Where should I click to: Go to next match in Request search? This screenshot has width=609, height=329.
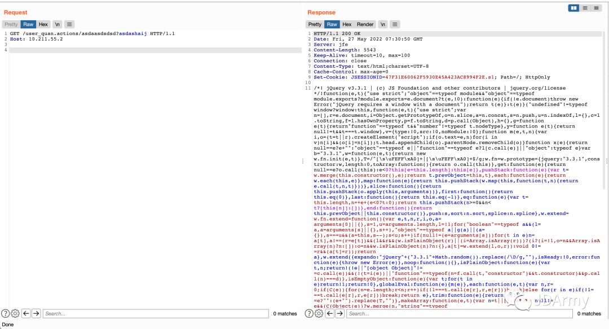pos(36,313)
